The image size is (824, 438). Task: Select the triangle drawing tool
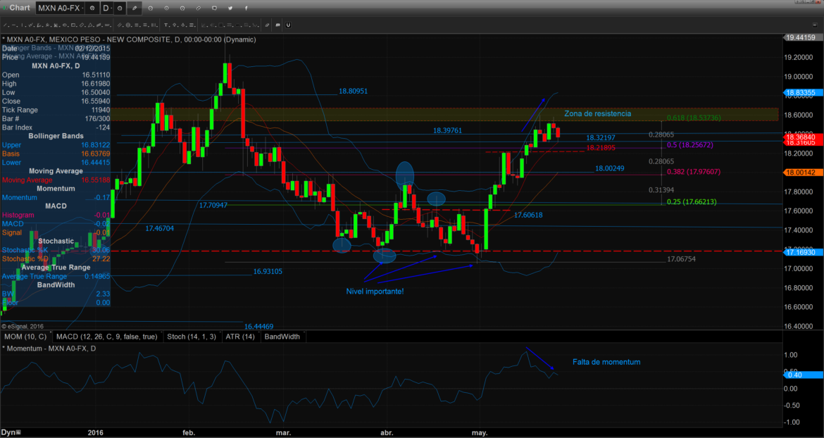[x=90, y=25]
